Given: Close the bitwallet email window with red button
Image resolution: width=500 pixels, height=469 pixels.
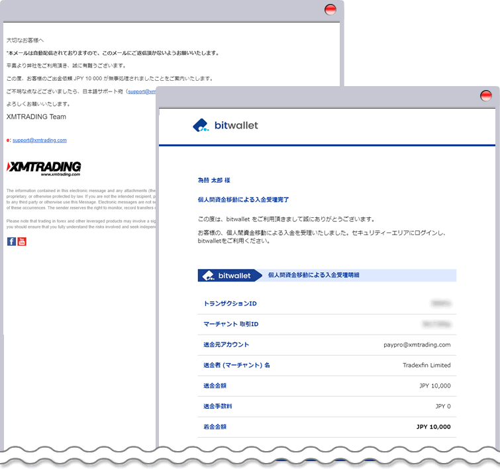Looking at the screenshot, I should point(485,95).
